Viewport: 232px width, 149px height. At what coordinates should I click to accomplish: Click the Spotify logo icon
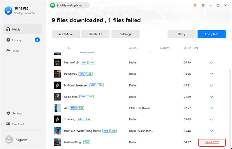pos(52,5)
